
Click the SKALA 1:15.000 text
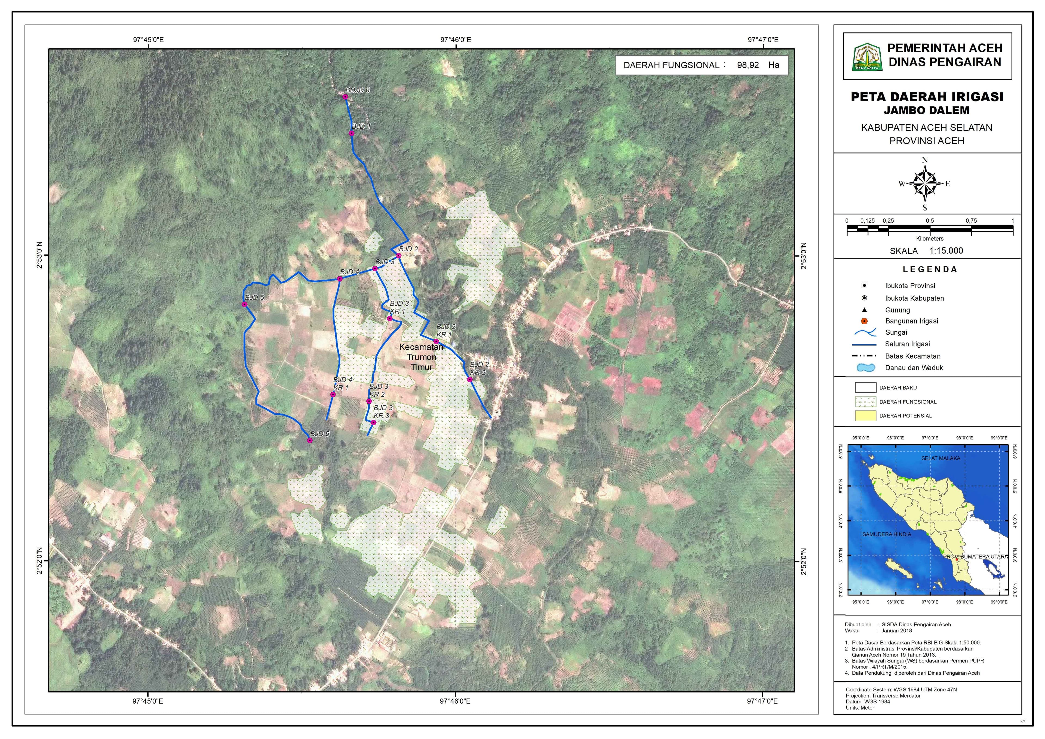(926, 251)
